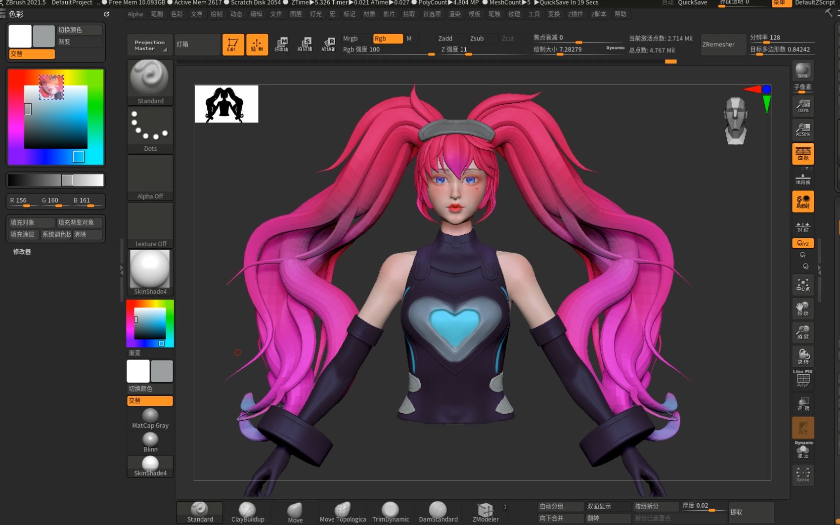Select SkinShade4 material at list bottom

(x=150, y=466)
